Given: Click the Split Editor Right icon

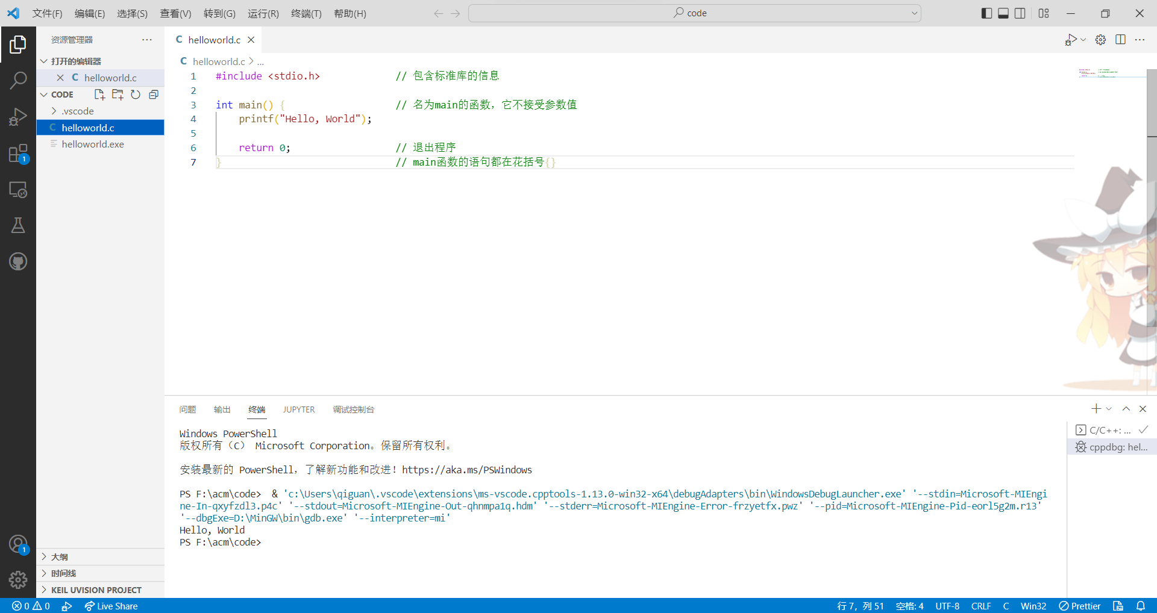Looking at the screenshot, I should (1120, 40).
